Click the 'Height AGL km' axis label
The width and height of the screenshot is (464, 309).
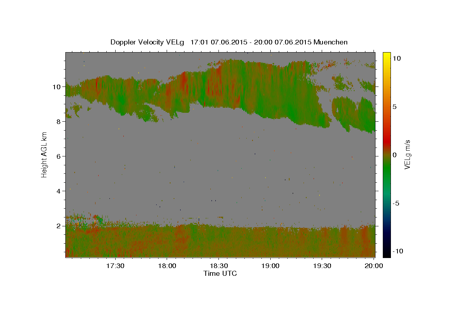click(x=44, y=154)
